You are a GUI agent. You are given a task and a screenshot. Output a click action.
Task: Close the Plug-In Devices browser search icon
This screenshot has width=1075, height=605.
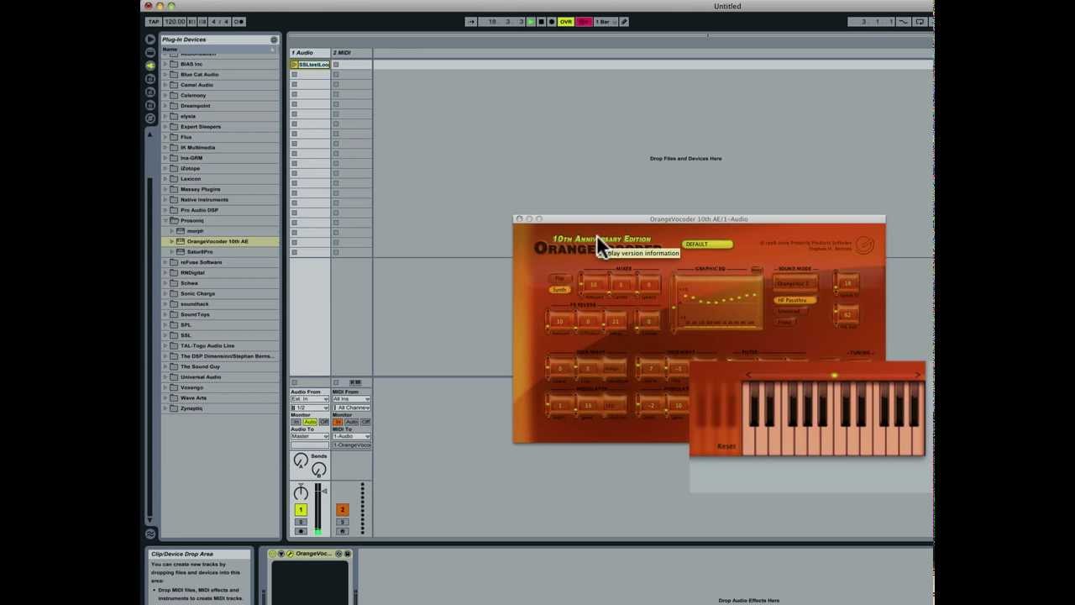tap(274, 39)
